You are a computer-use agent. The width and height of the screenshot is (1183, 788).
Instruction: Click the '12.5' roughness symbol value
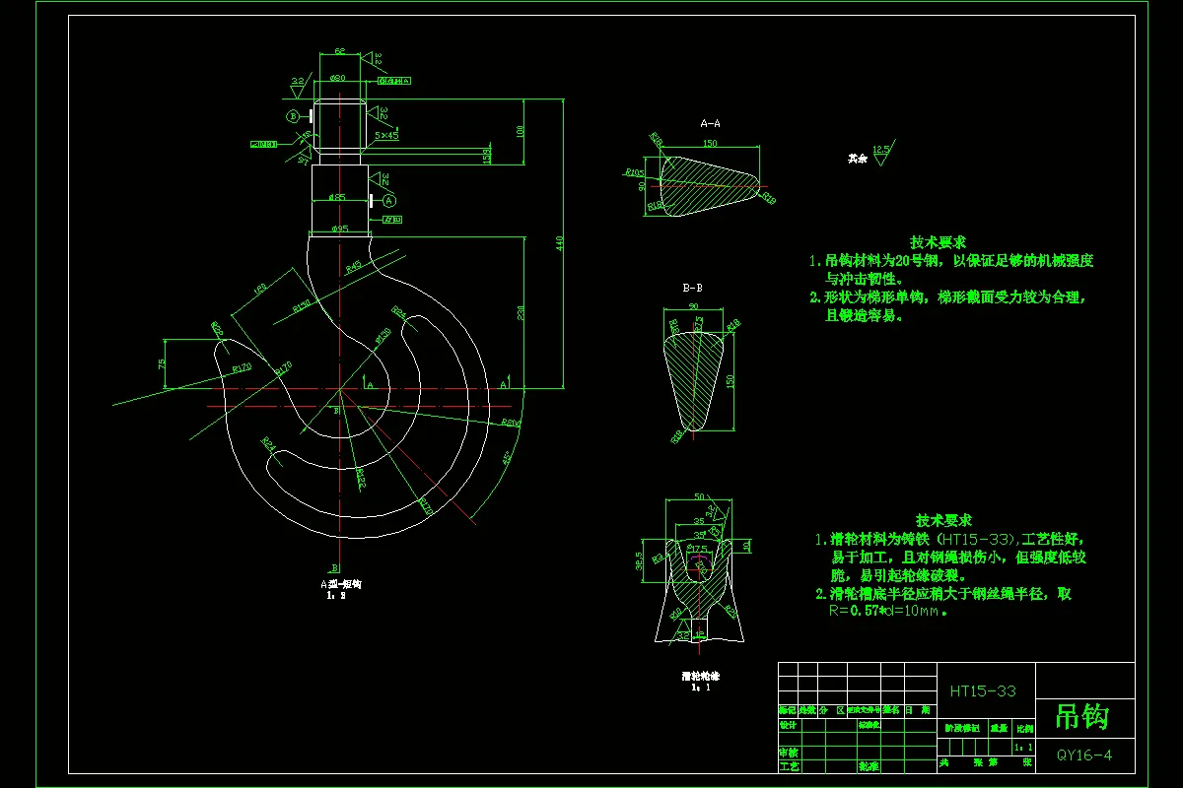tap(880, 149)
